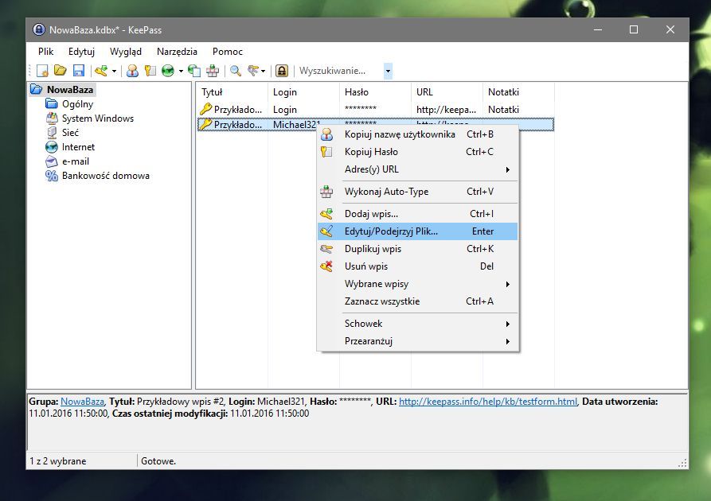The height and width of the screenshot is (501, 711).
Task: Click the Copy user name toolbar icon
Action: (133, 72)
